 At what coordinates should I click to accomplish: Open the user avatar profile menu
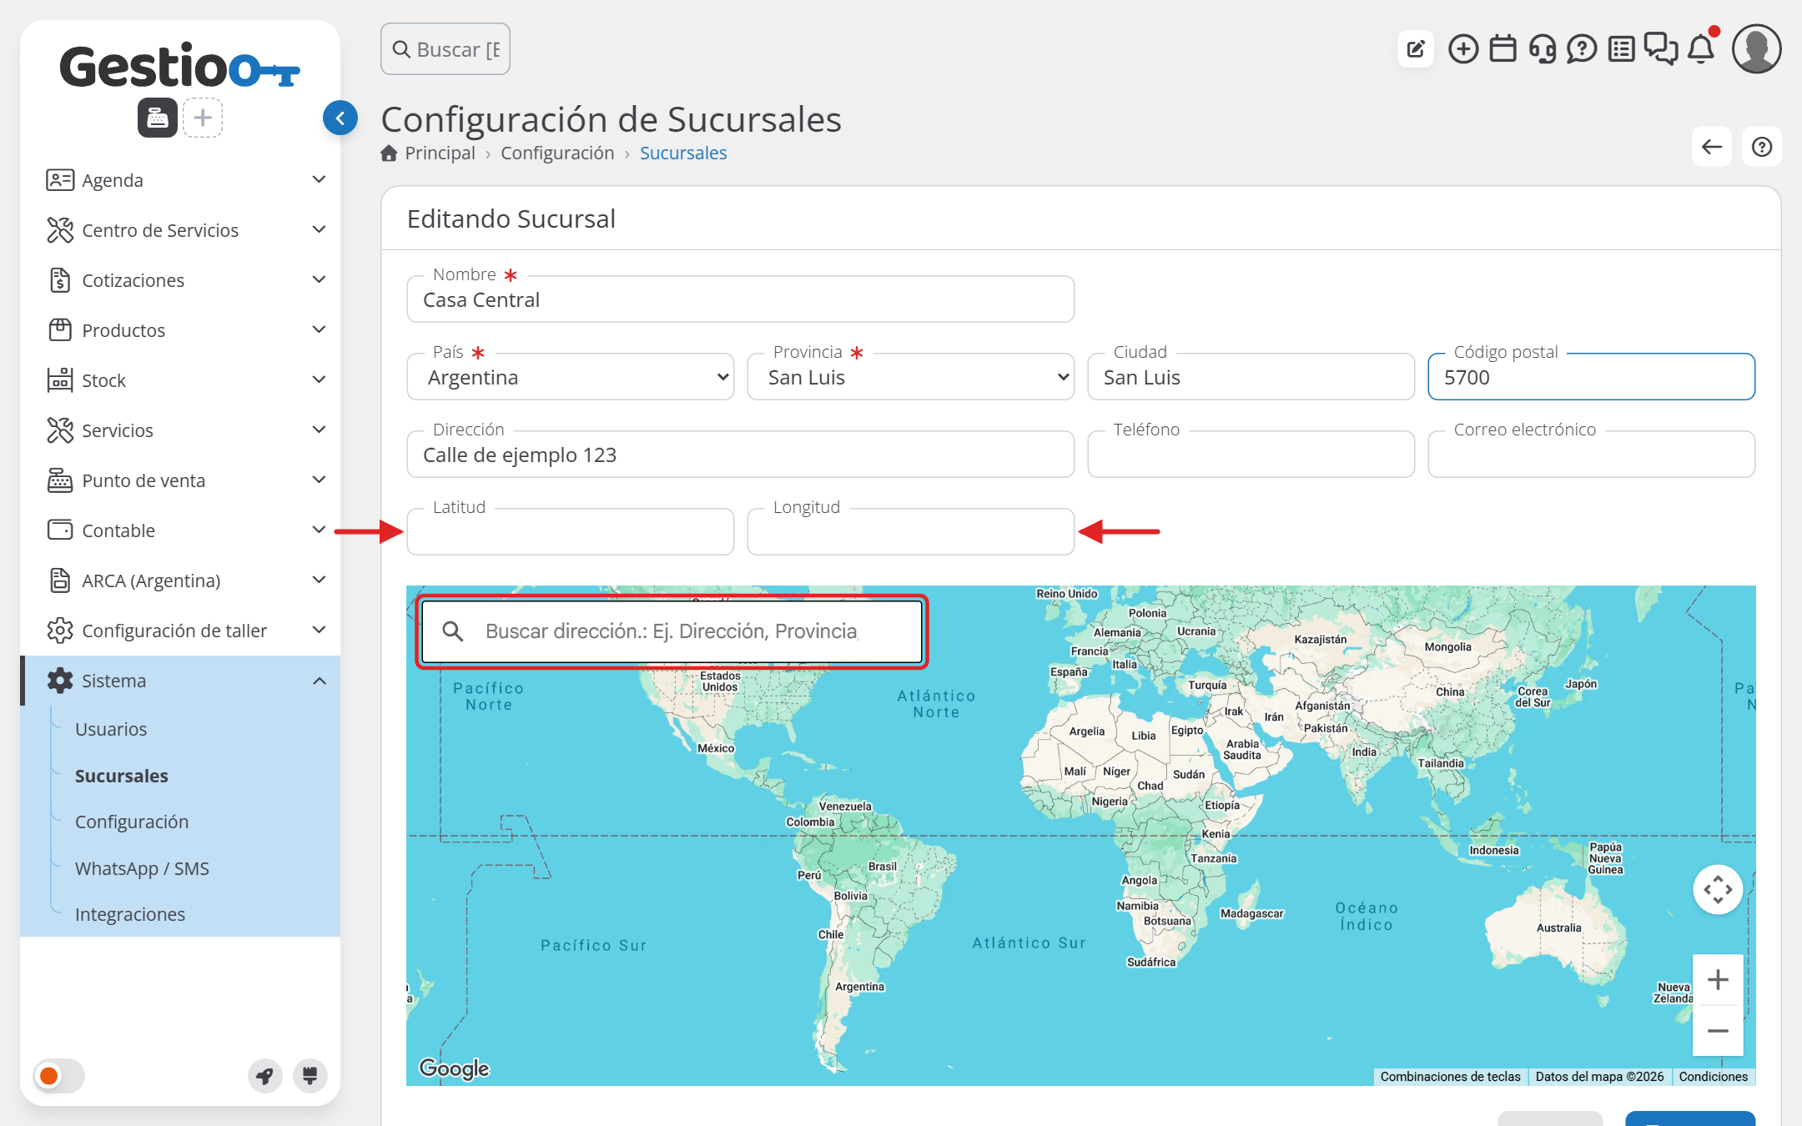[x=1757, y=49]
